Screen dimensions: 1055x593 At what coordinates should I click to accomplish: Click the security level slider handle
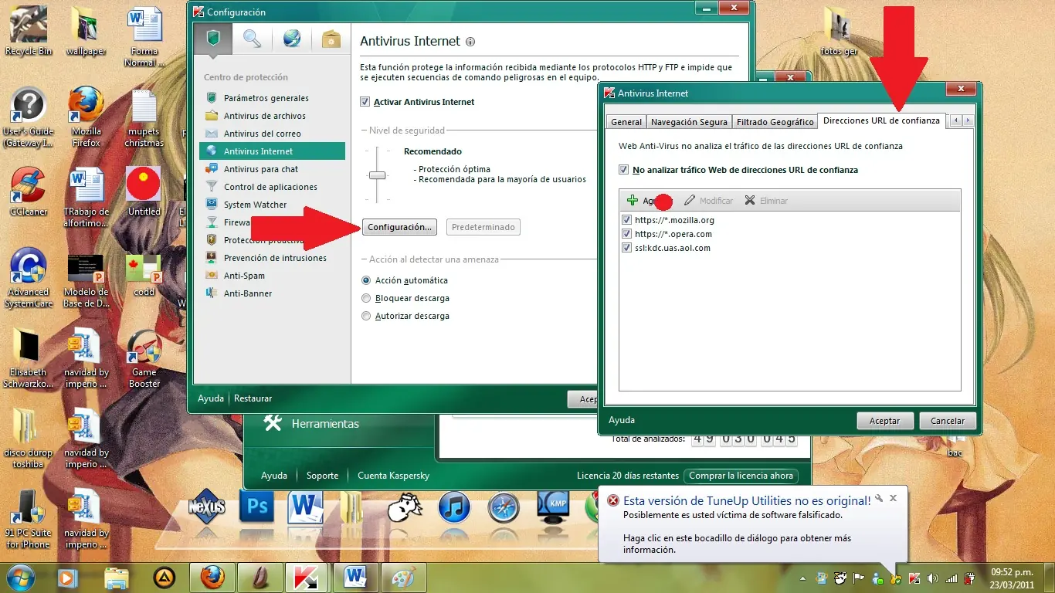377,175
